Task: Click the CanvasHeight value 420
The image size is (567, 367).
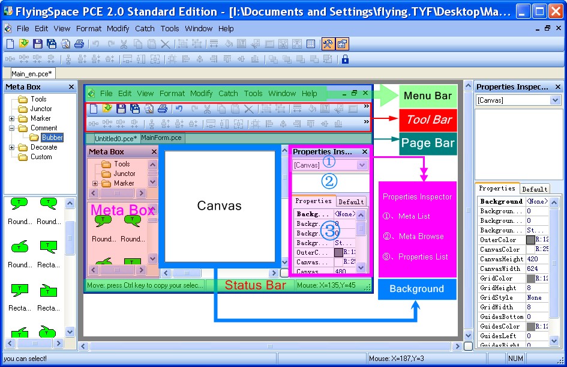Action: (532, 259)
